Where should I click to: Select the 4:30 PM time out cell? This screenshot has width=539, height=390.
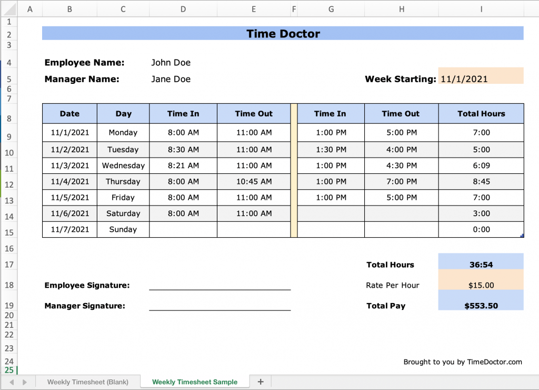[402, 165]
